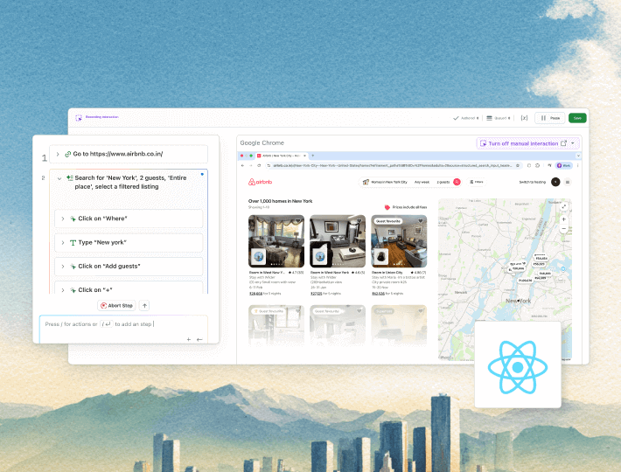
Task: Click the step input prompt field
Action: (x=123, y=330)
